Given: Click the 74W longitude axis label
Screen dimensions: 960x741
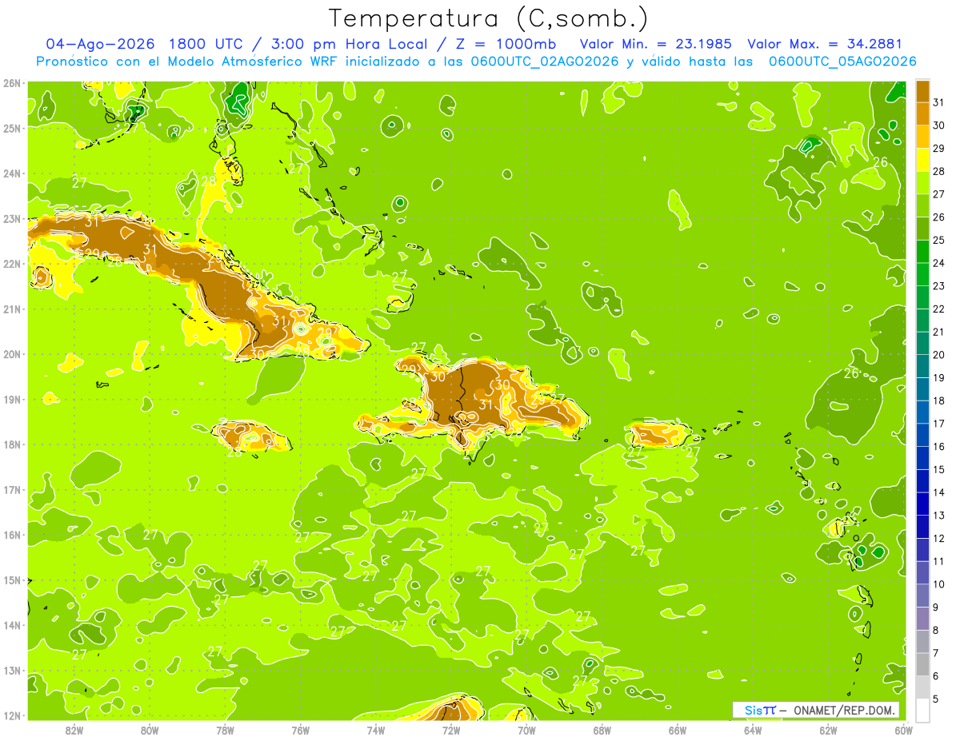Looking at the screenshot, I should click(376, 730).
